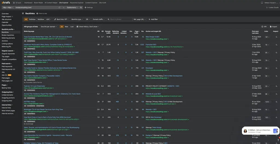Open NXTPRO Hoops referring page link
The image size is (280, 144).
[30, 101]
